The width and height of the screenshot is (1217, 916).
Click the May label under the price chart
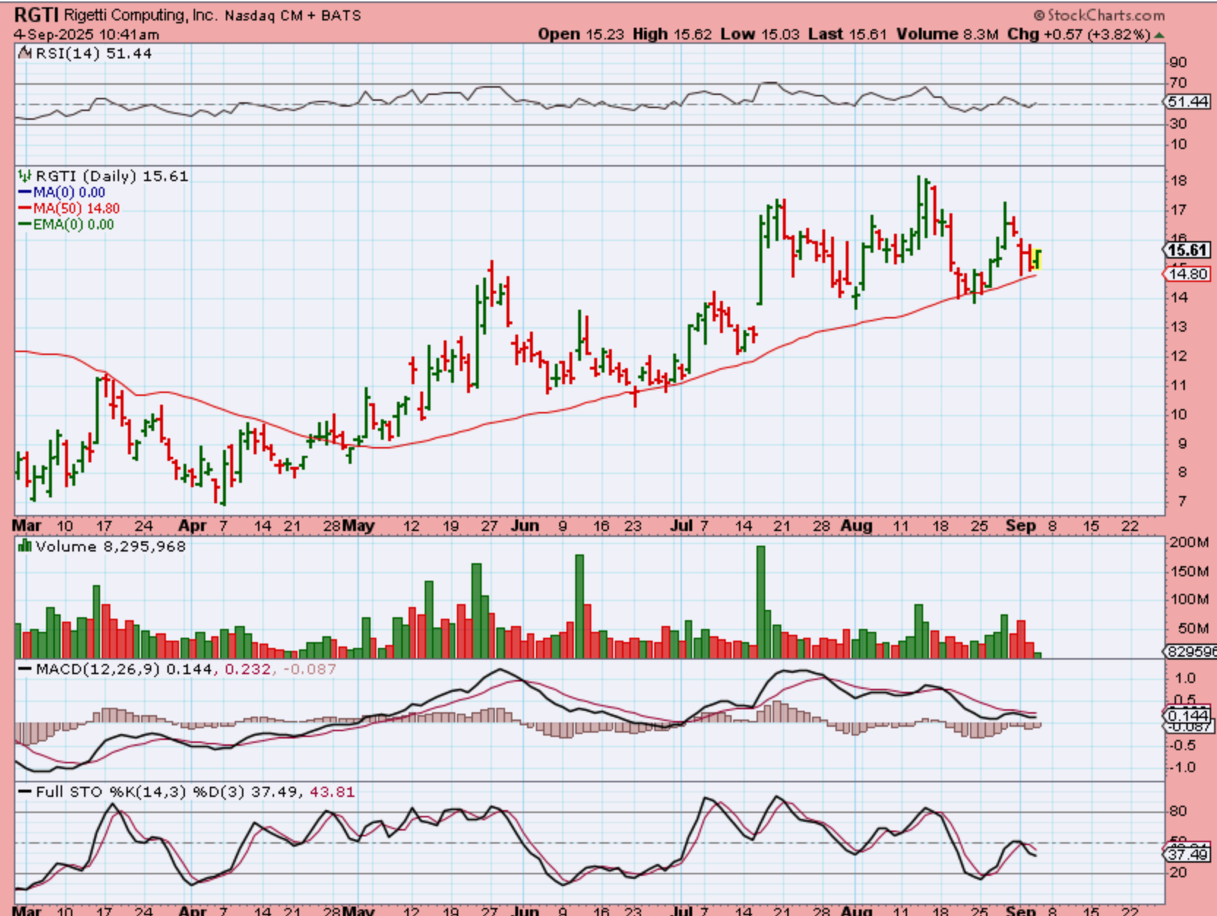point(358,526)
